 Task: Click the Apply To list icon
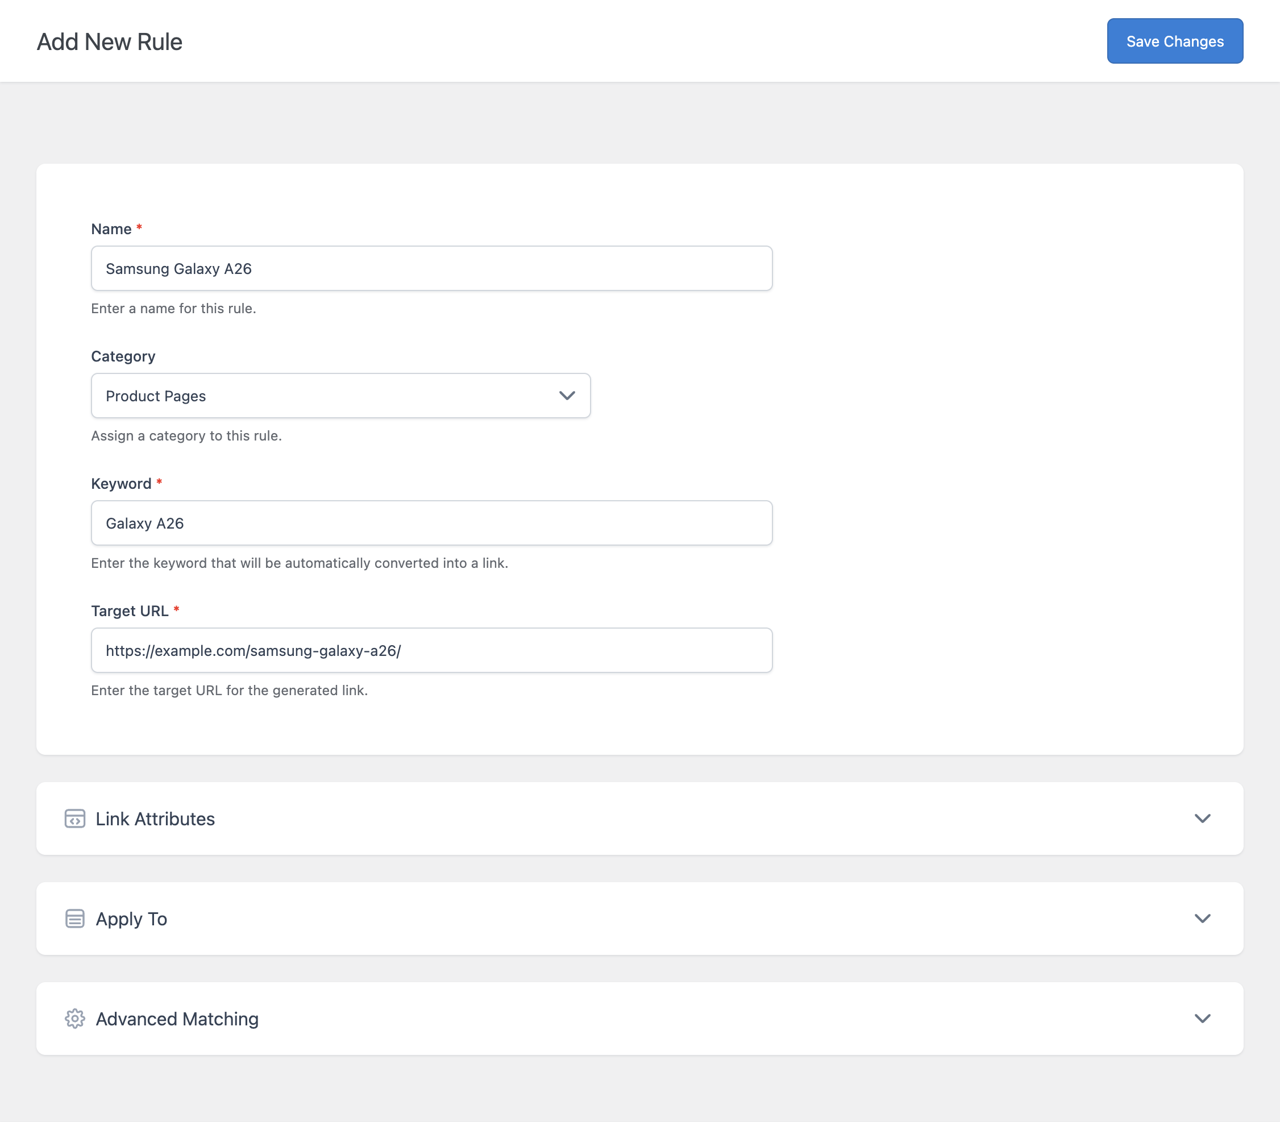click(75, 919)
